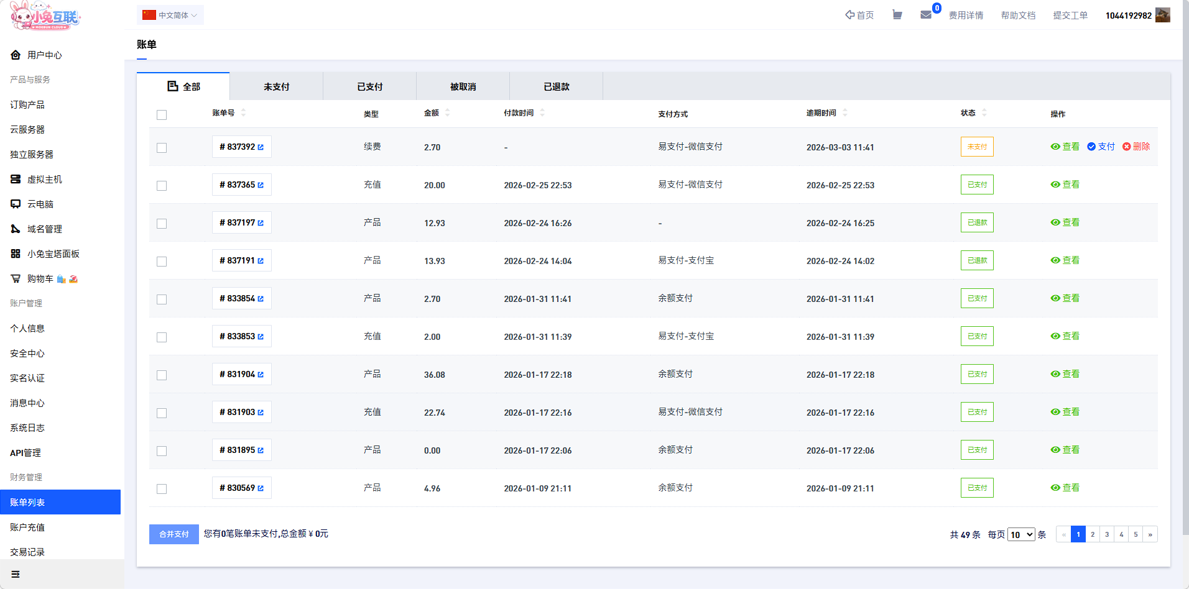Click the home icon labeled 首页
The width and height of the screenshot is (1189, 589).
tap(850, 15)
